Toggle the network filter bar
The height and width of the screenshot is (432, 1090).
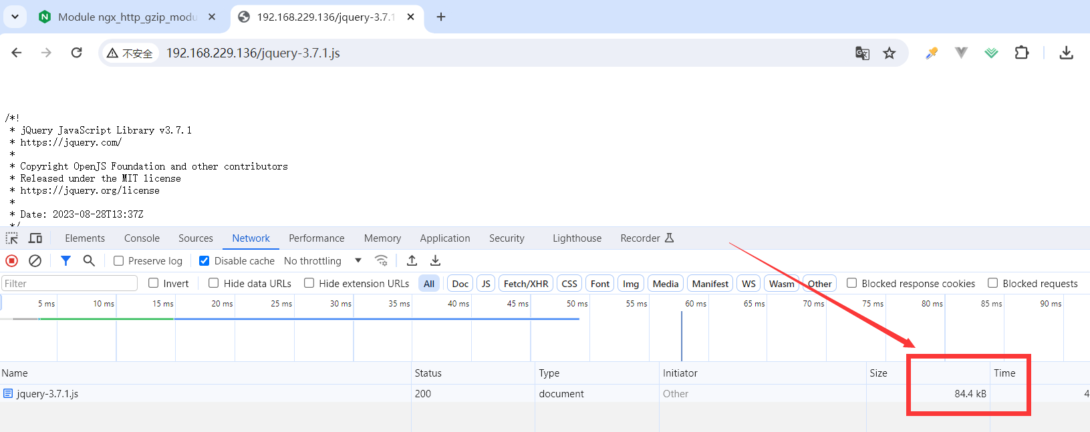65,261
